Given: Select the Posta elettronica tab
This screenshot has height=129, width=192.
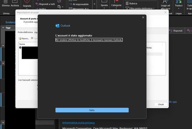Looking at the screenshot, I should [25, 32].
